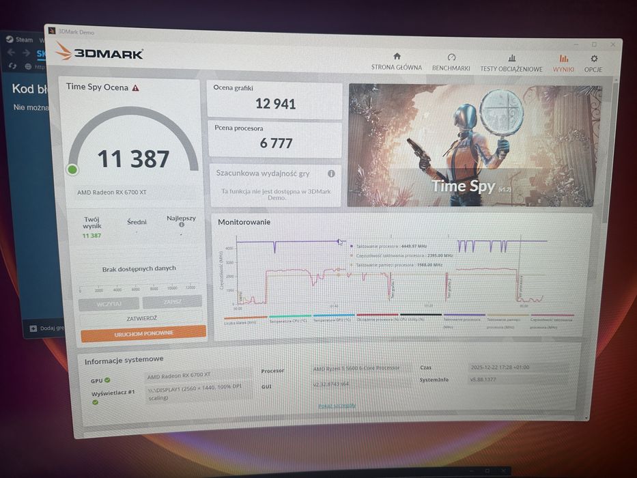Click the reload icon in the Steam window
This screenshot has height=478, width=637.
12,66
